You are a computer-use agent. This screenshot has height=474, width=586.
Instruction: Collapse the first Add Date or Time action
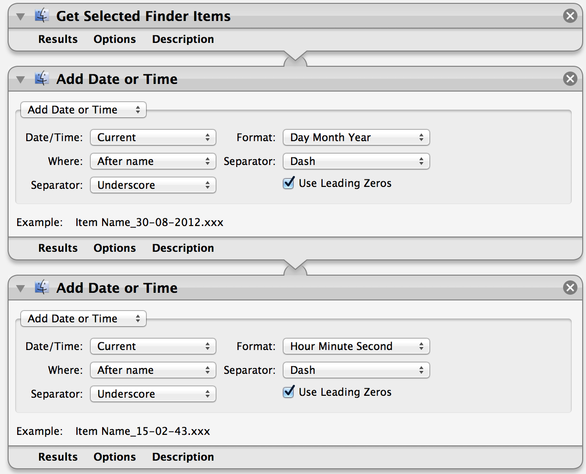point(21,80)
